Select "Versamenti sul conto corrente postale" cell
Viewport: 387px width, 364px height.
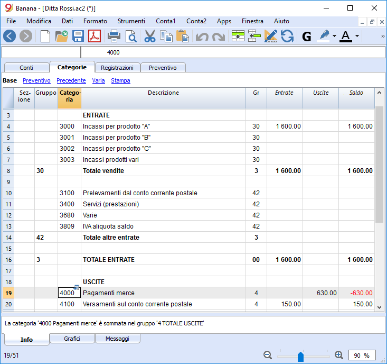(x=163, y=304)
